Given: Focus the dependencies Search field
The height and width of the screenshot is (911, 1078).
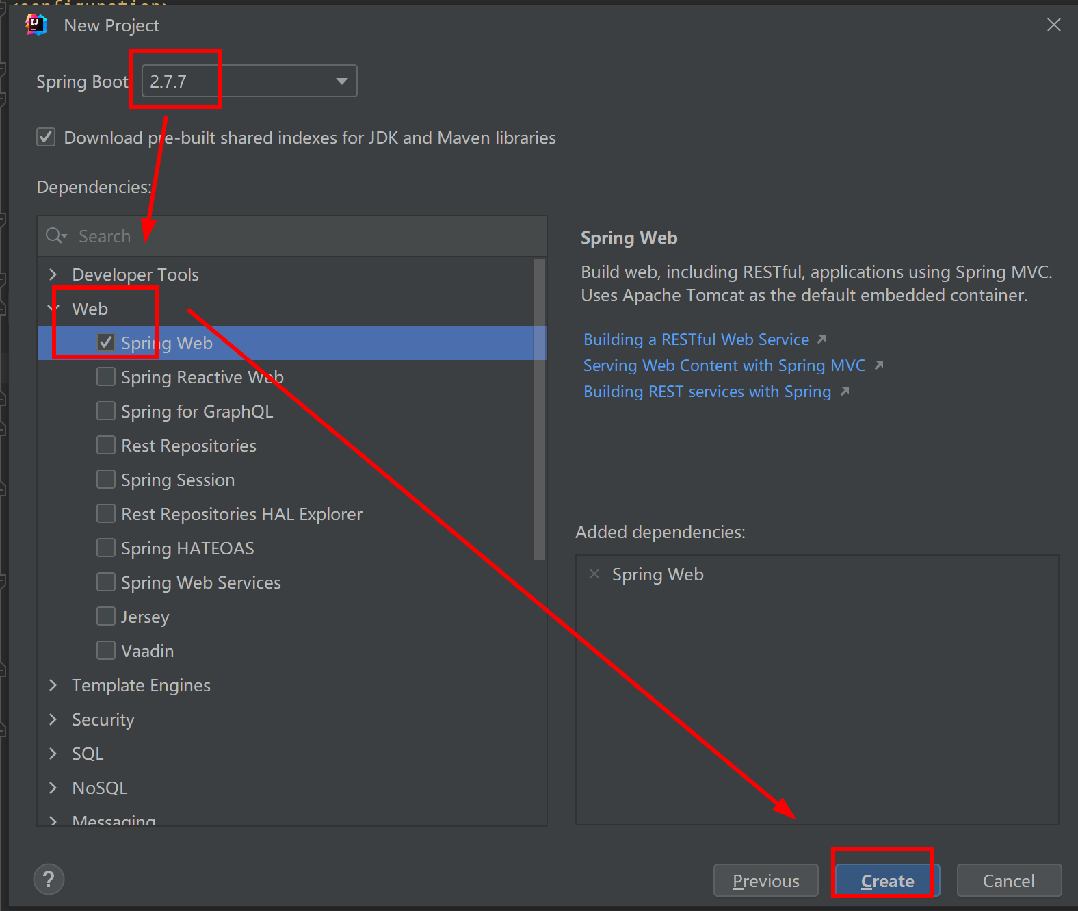Looking at the screenshot, I should [292, 236].
